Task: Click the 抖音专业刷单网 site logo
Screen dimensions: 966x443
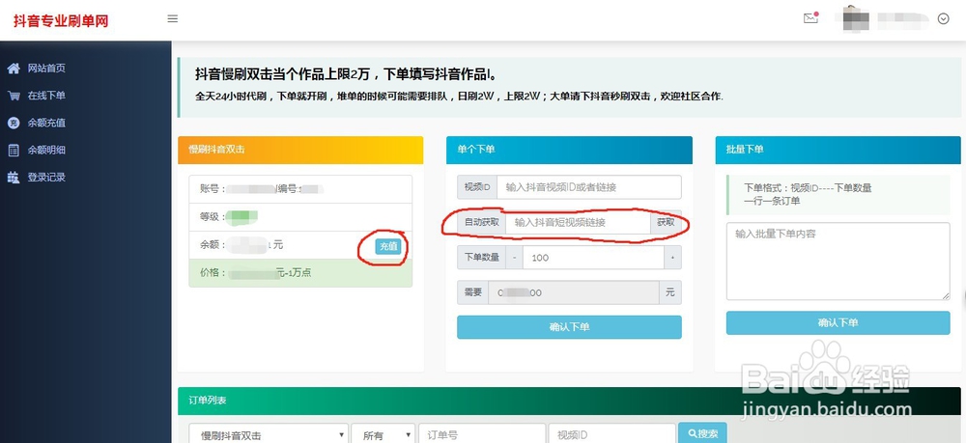Action: pos(61,20)
